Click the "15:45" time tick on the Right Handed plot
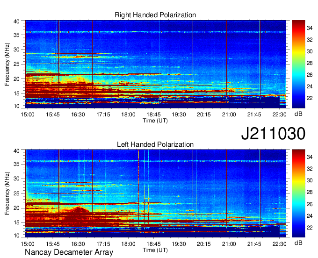Image resolution: width=318 pixels, height=258 pixels. [x=53, y=115]
